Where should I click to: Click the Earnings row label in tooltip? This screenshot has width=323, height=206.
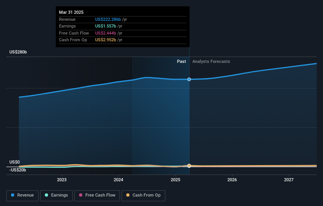67,26
